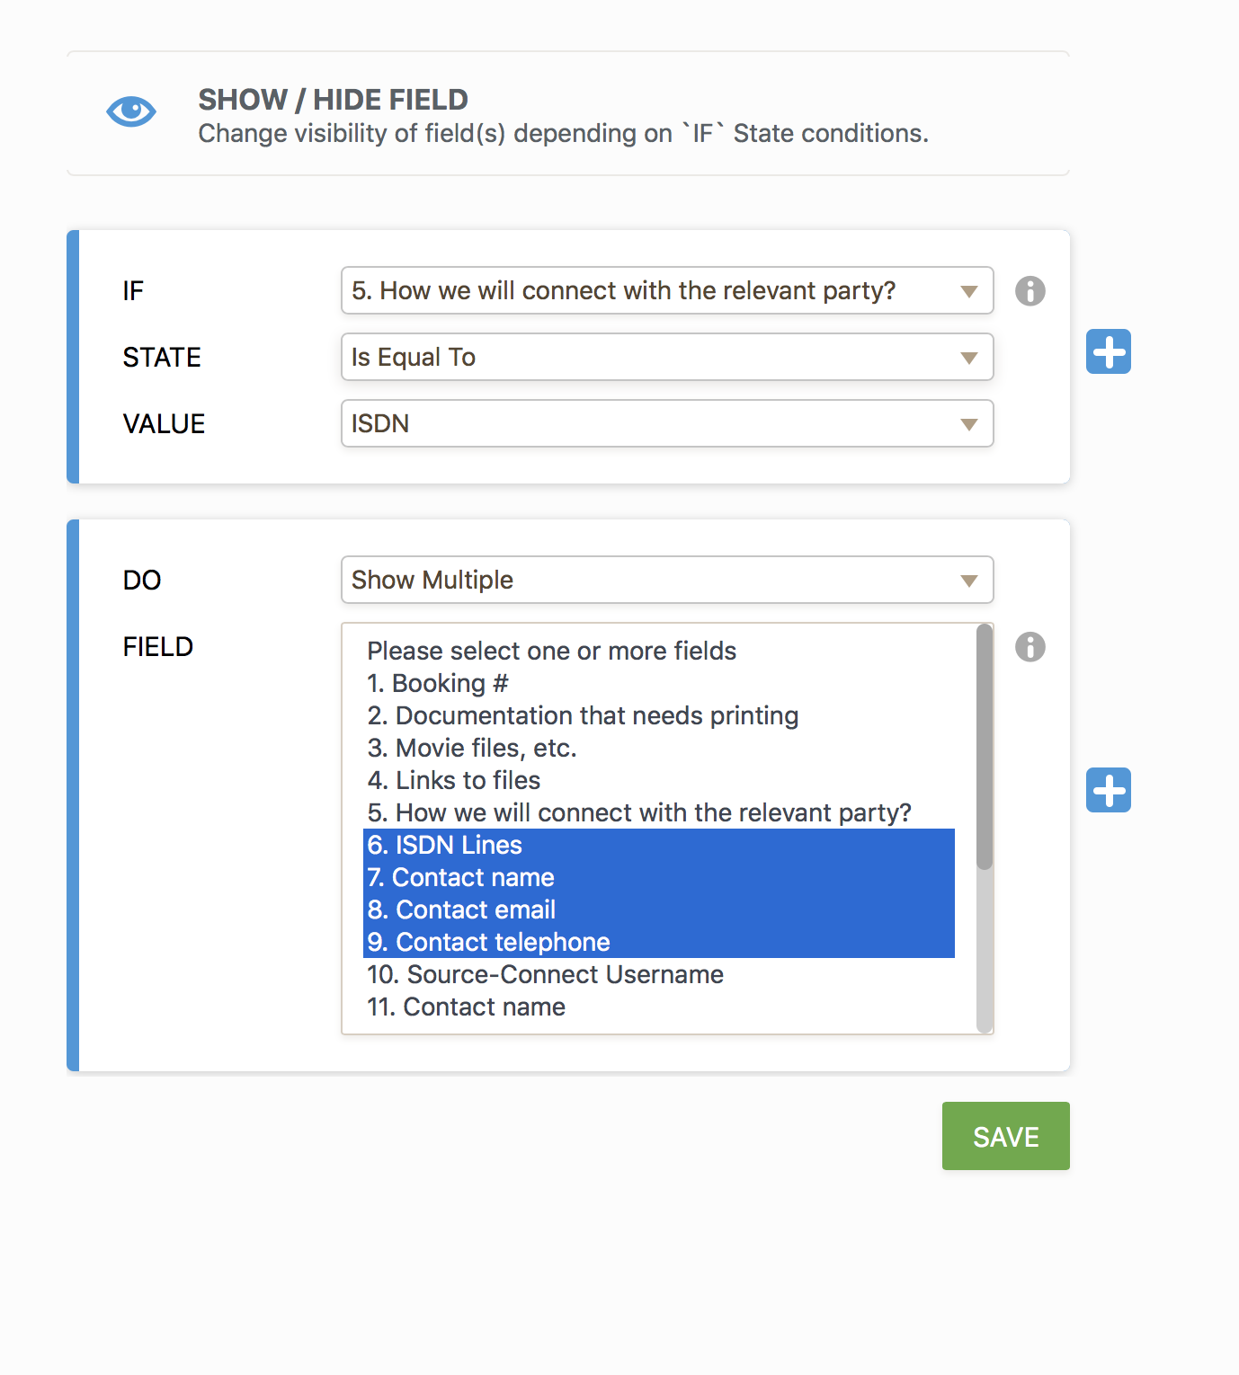Click the dropdown arrow on the DO selector

pyautogui.click(x=968, y=580)
